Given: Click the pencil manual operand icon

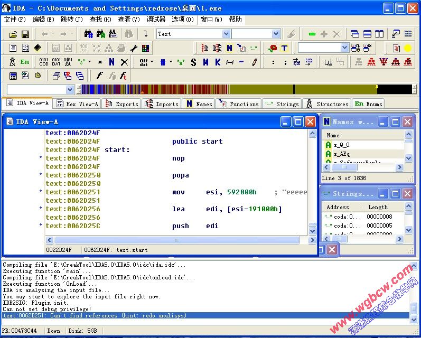Looking at the screenshot, I should pyautogui.click(x=254, y=62).
